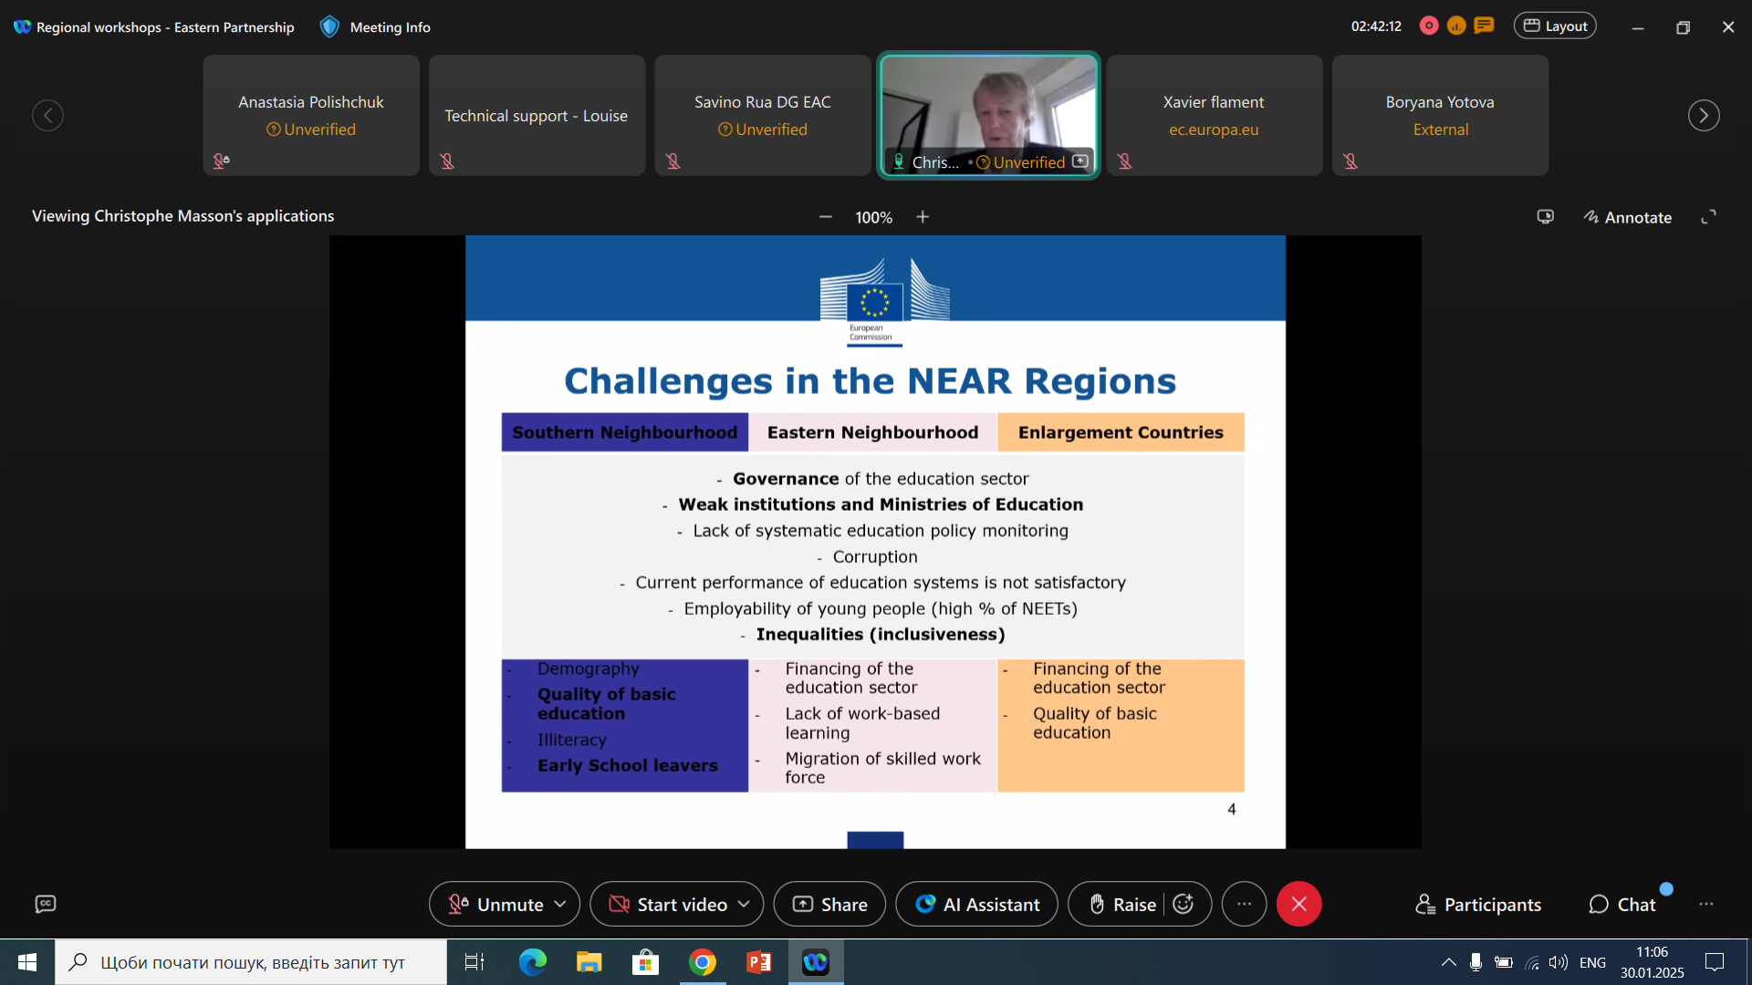
Task: Expand audio options arrow beside Unmute
Action: pos(560,904)
